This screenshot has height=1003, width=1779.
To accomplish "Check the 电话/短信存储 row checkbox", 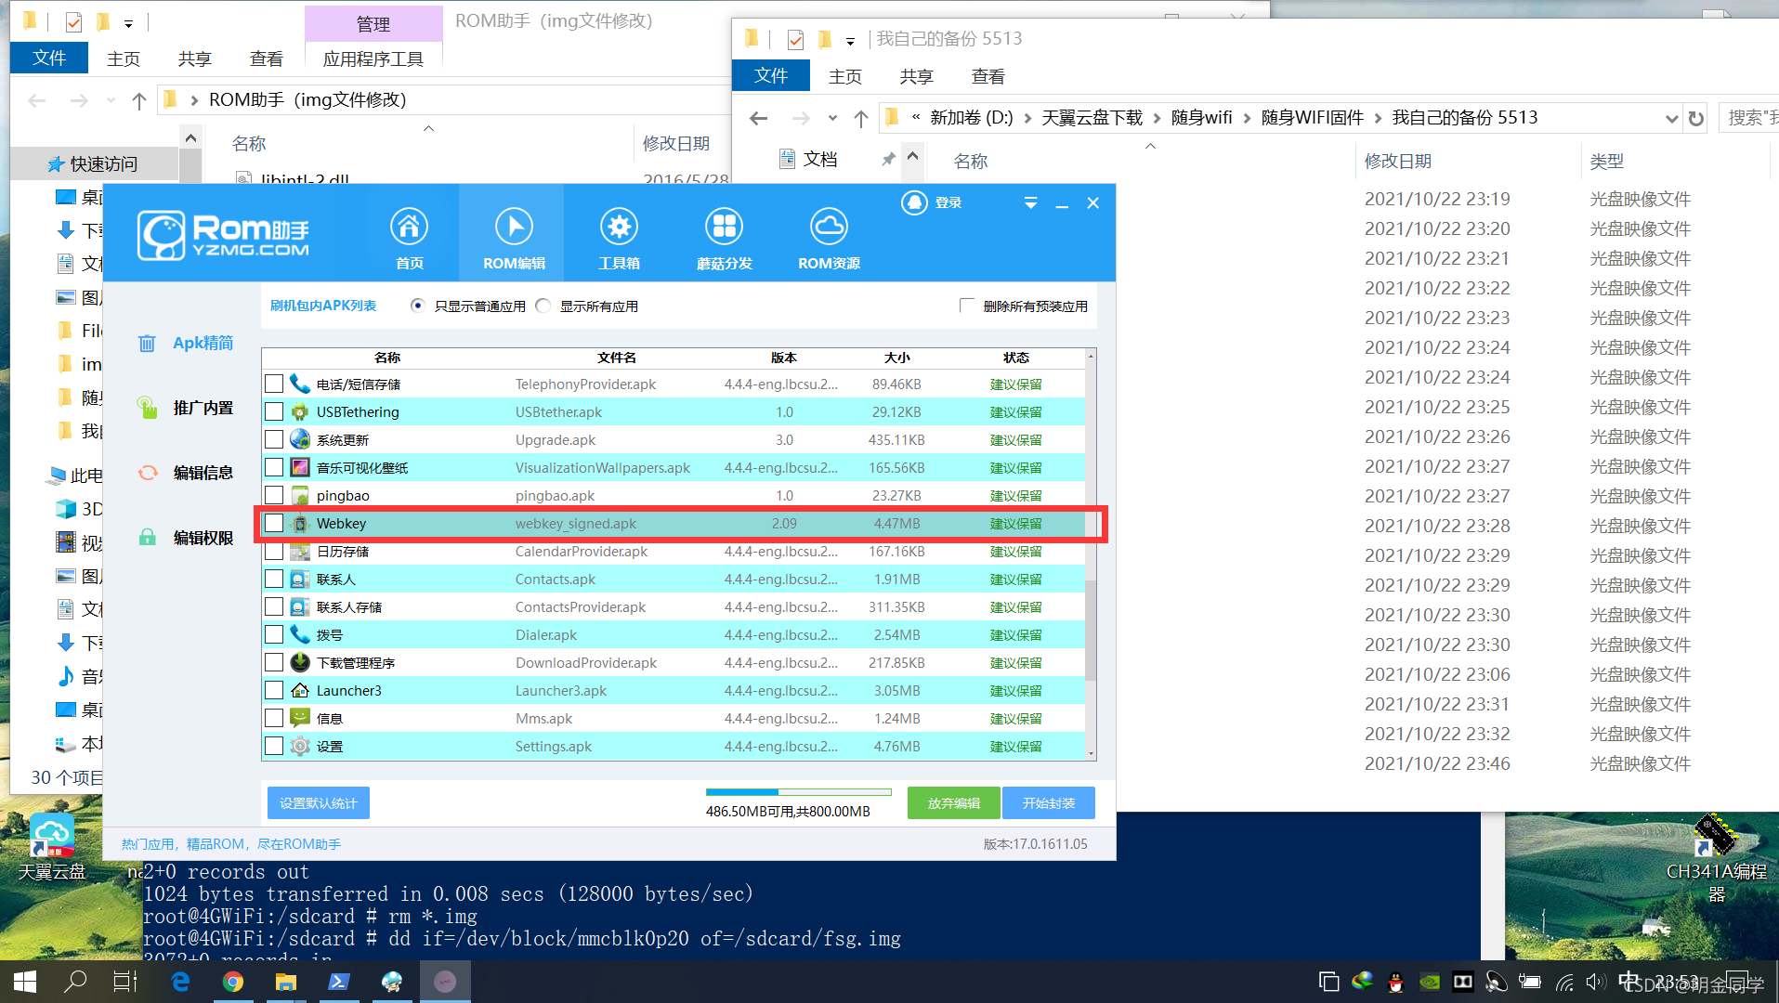I will pos(274,384).
